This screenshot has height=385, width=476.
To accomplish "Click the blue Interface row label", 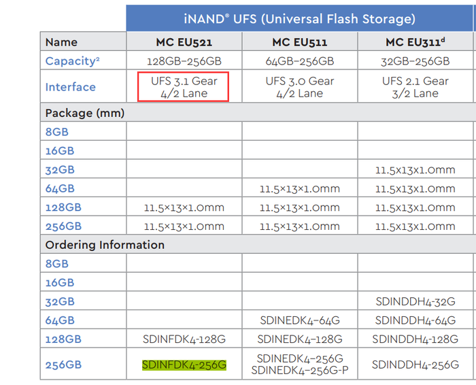I will 71,87.
